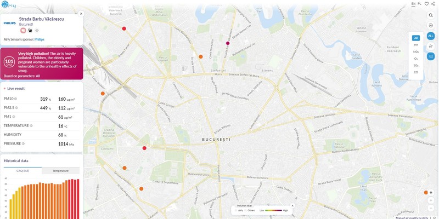Select the All pollutant filter
The image size is (439, 219).
pyautogui.click(x=416, y=38)
